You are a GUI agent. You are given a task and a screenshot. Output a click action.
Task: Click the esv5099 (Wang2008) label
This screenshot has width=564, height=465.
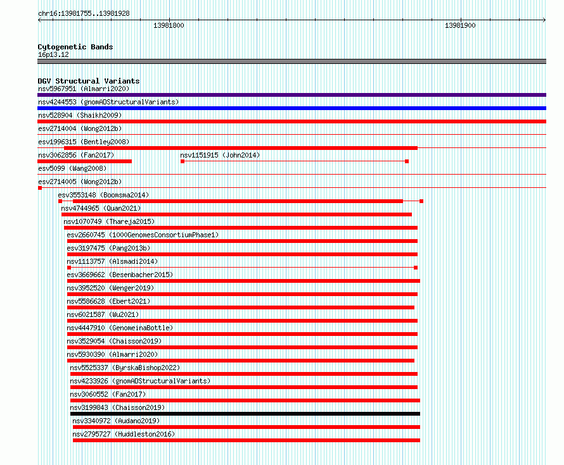coord(72,168)
